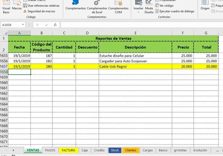Switch to the Banco sheet tab
Image resolution: width=223 pixels, height=156 pixels.
[x=163, y=150]
